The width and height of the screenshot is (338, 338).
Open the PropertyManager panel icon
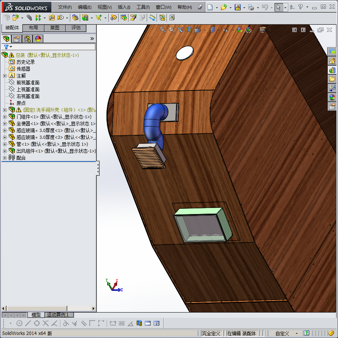[17, 39]
